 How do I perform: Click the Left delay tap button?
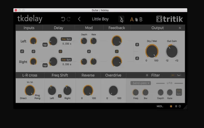45,45
